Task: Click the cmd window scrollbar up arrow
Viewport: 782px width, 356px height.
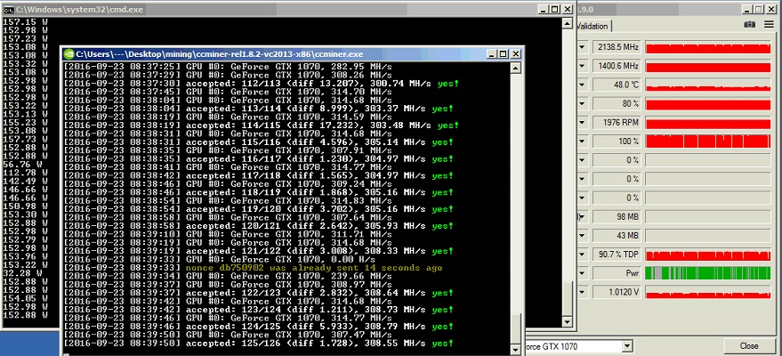Action: 567,23
